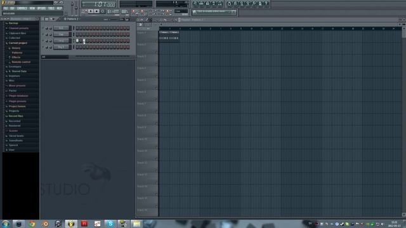This screenshot has height=228, width=406.
Task: Open the EDIT menu
Action: [x=12, y=8]
